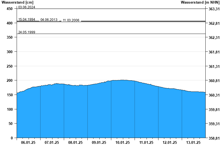
Task: Select the 07.01.25 date label
Action: tap(52, 142)
